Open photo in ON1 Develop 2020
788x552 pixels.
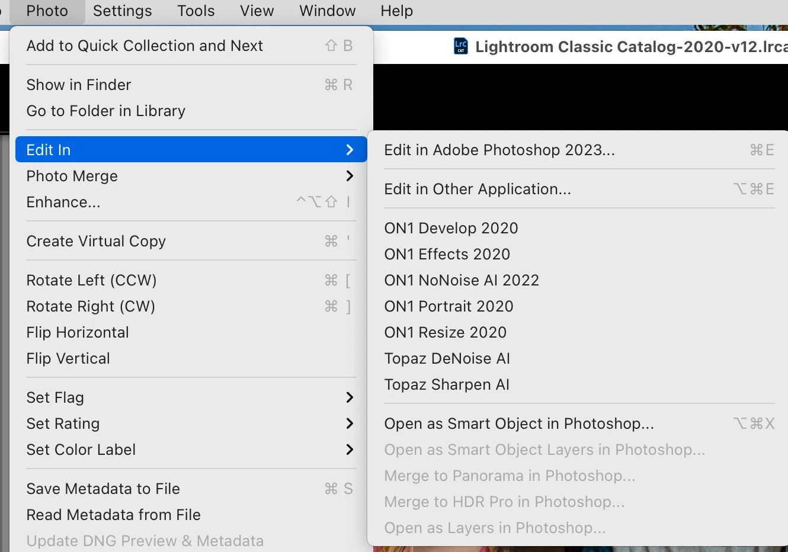579,228
